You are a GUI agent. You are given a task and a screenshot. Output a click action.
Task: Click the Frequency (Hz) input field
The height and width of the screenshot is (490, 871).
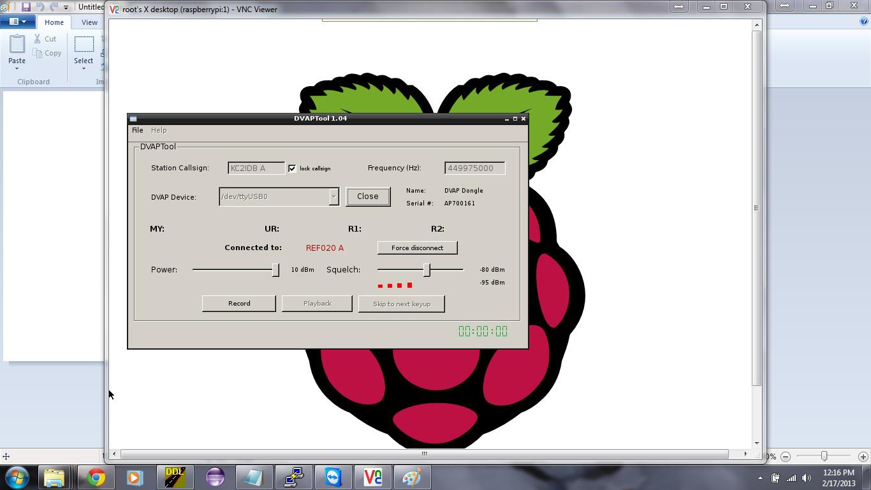tap(475, 168)
